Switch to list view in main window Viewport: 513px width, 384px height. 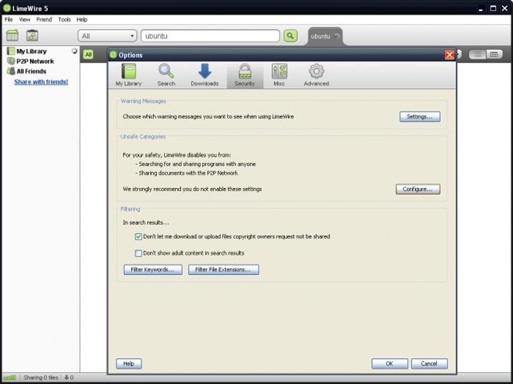coord(478,55)
